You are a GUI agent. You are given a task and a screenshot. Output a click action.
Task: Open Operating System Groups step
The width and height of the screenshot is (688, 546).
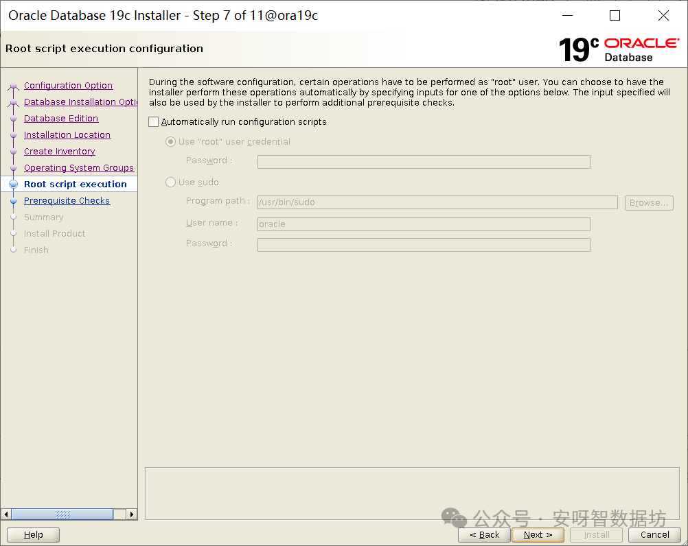[x=79, y=168]
